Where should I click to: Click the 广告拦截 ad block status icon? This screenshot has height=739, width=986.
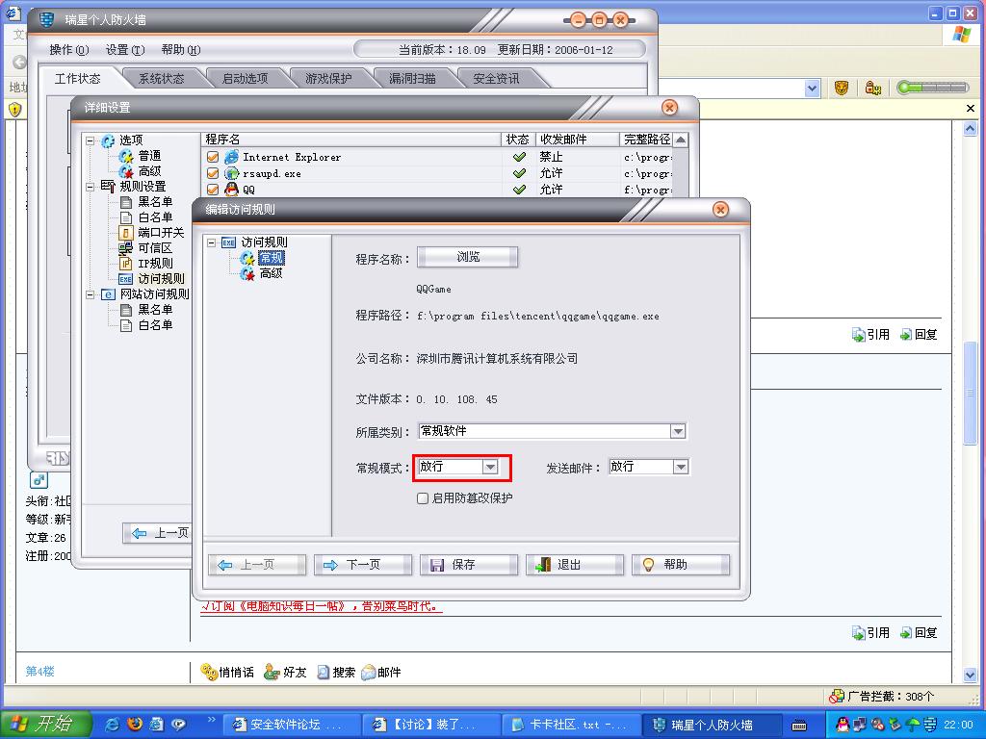[837, 697]
